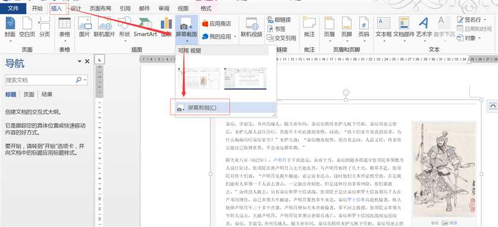This screenshot has width=498, height=227.
Task: Click the tab-stop selector at ruler corner
Action: pyautogui.click(x=100, y=59)
